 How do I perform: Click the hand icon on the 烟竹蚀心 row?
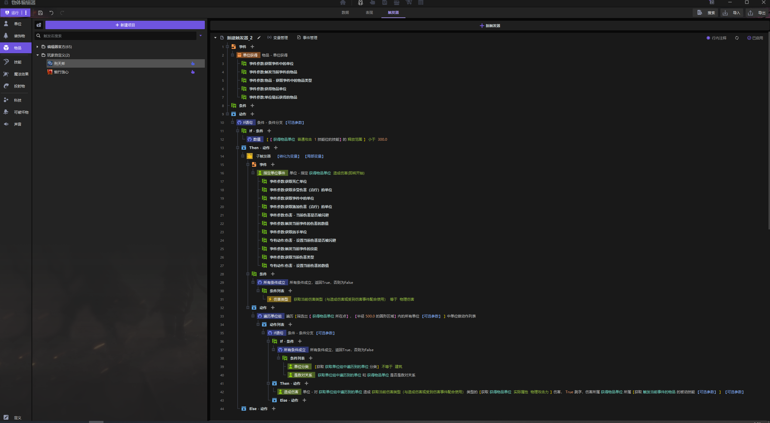click(x=193, y=72)
